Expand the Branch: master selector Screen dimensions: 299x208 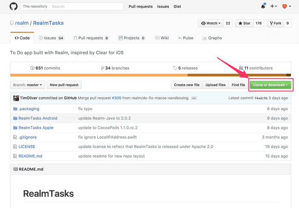point(27,85)
